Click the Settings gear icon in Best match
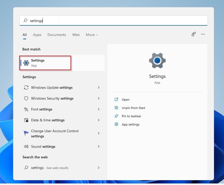The height and width of the screenshot is (185, 224). coord(26,63)
